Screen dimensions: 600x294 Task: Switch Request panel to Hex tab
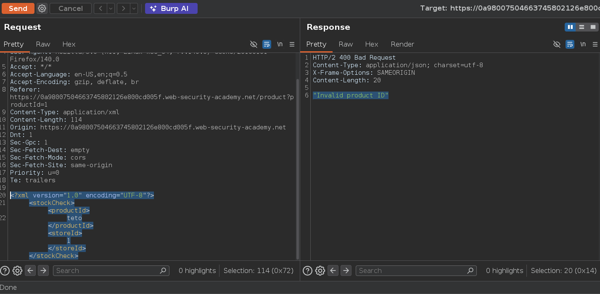coord(69,44)
